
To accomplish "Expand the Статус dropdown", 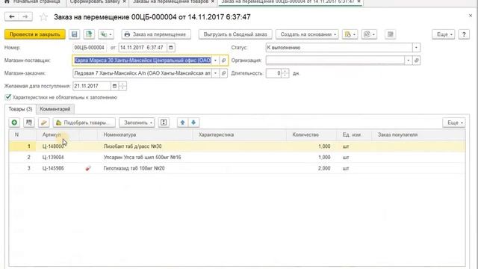I will 417,48.
